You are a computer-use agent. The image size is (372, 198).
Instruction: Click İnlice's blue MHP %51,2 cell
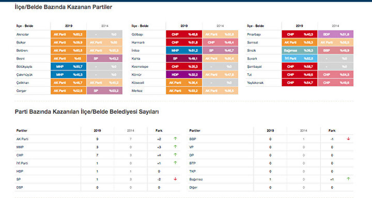[x=184, y=51]
